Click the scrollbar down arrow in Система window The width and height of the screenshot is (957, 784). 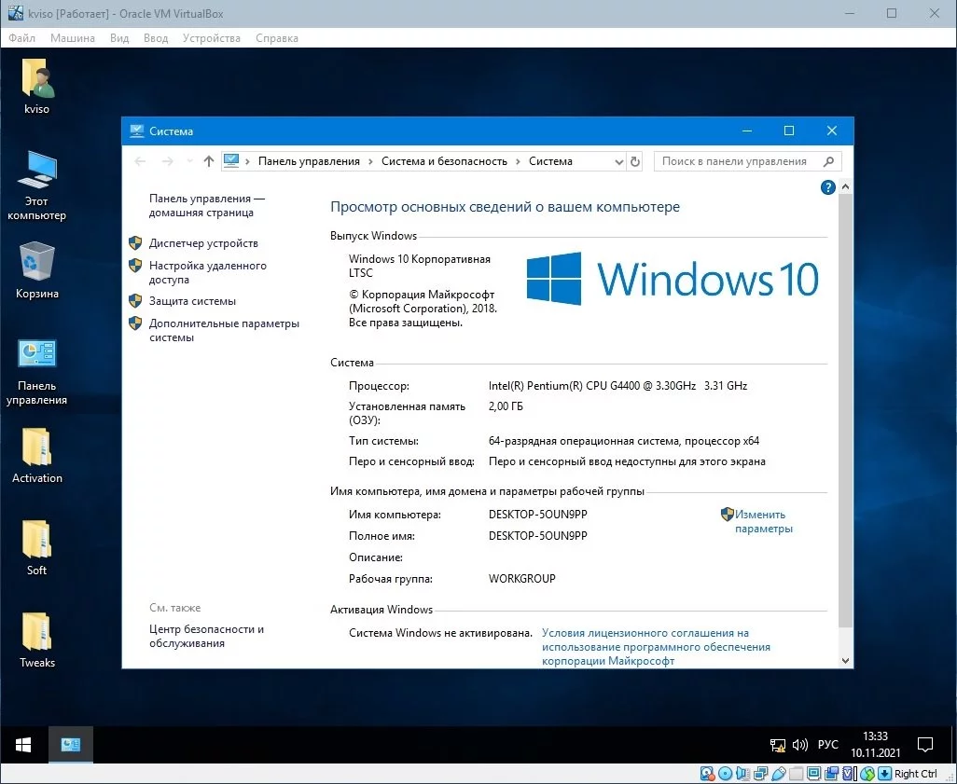click(x=845, y=660)
